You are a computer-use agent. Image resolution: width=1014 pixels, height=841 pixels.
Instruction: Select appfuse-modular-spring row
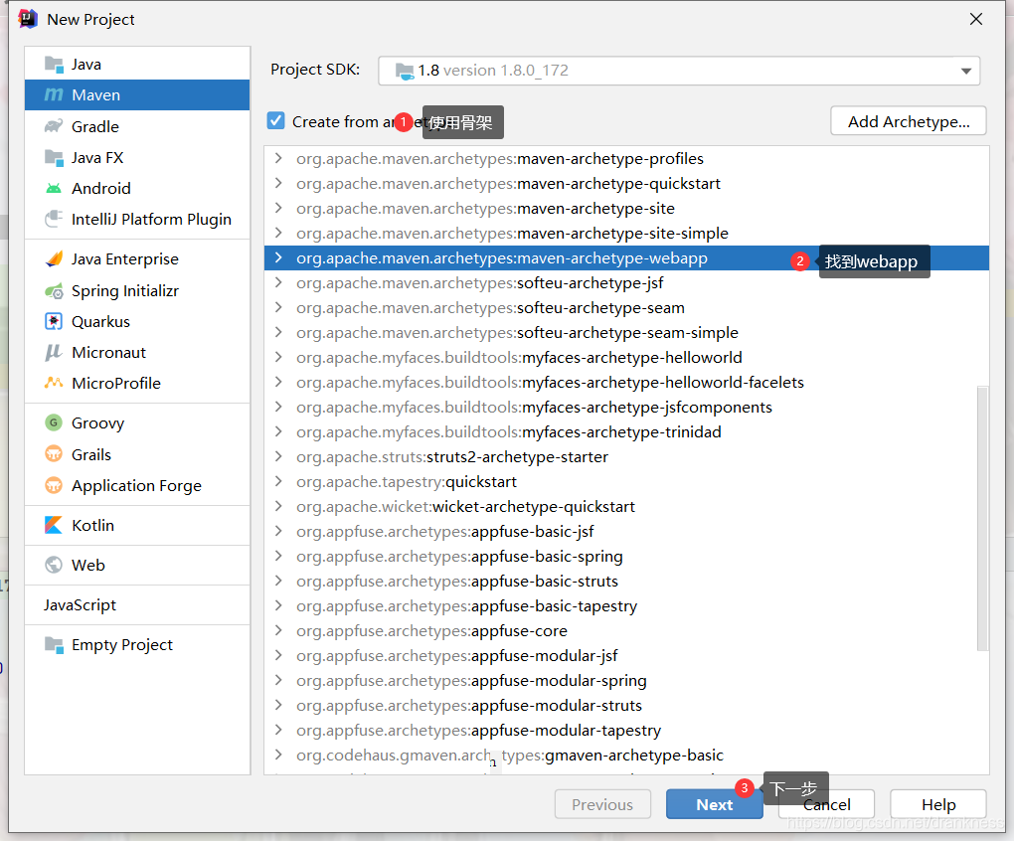pos(626,680)
